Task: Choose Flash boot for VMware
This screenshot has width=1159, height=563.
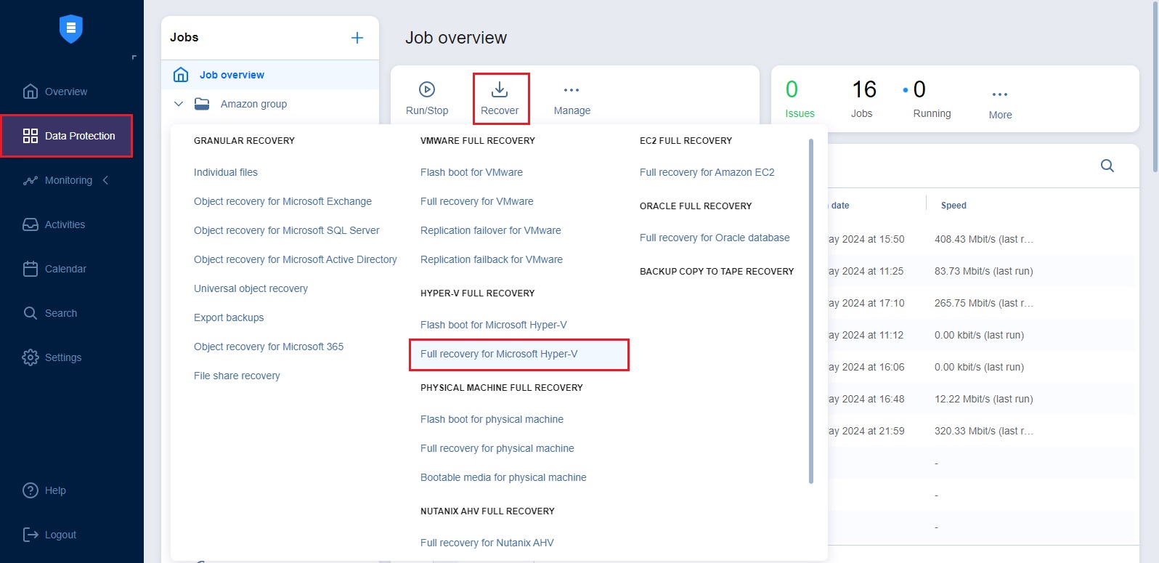Action: [471, 172]
